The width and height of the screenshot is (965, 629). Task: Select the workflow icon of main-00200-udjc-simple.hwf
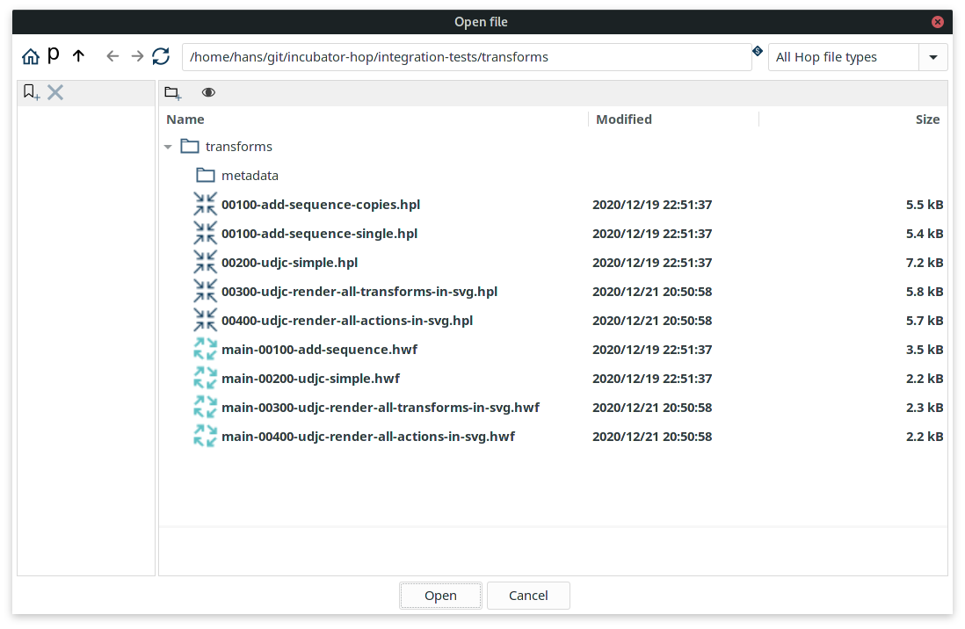[205, 378]
